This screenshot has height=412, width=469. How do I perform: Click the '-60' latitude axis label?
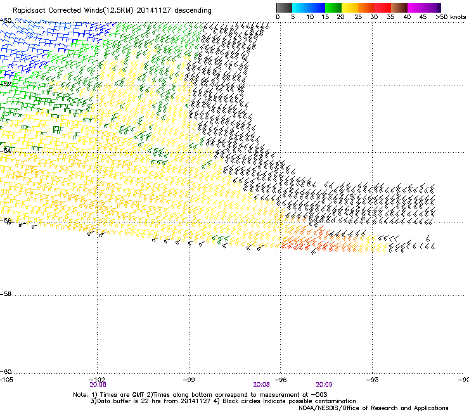point(6,371)
